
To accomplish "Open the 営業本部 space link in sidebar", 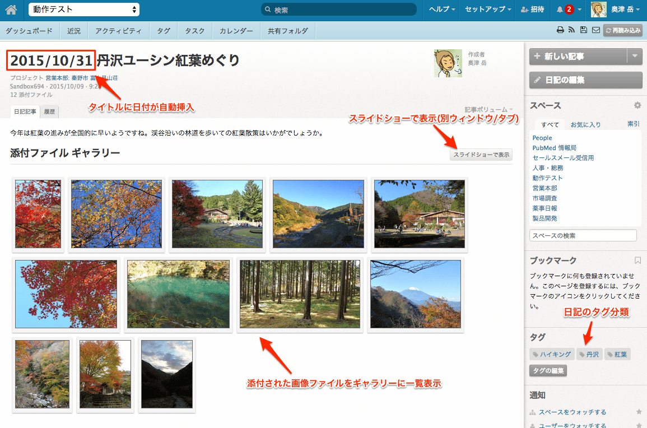I will coord(544,188).
